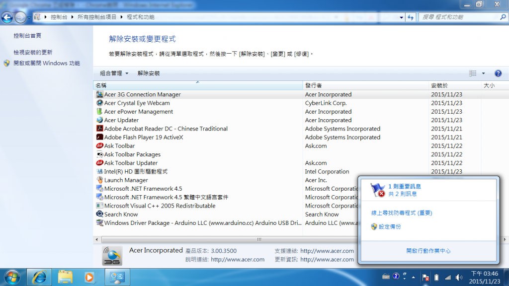Click the taskbar clock showing 下午 03:46
509x286 pixels.
484,278
